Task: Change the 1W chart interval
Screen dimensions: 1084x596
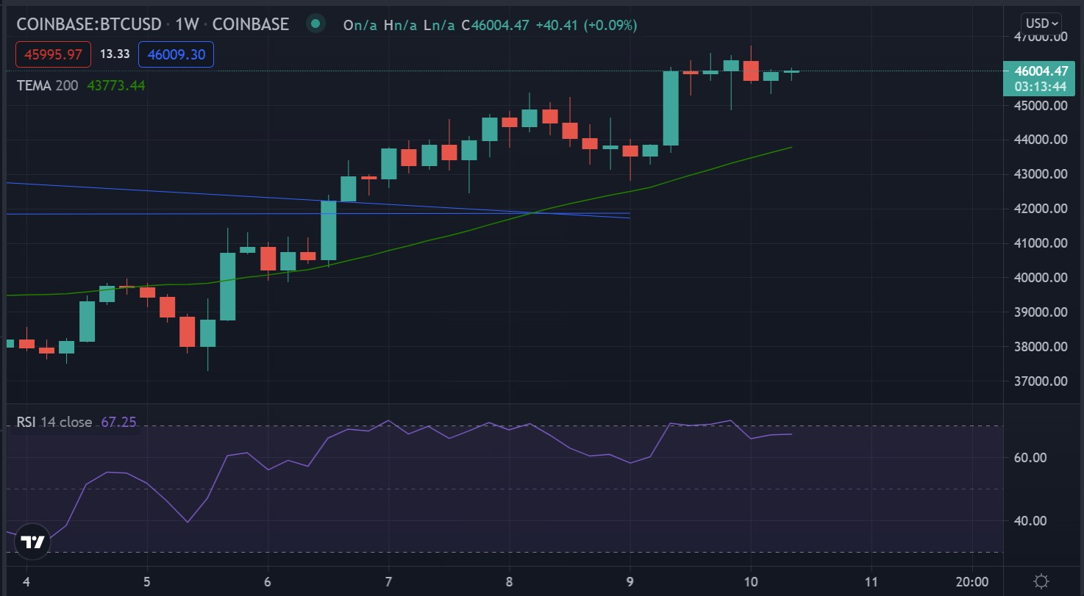Action: click(x=188, y=24)
